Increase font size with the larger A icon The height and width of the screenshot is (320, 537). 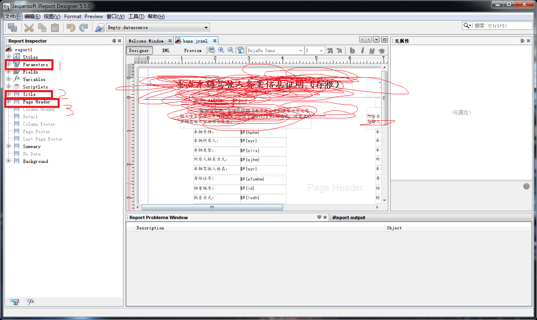(x=330, y=50)
